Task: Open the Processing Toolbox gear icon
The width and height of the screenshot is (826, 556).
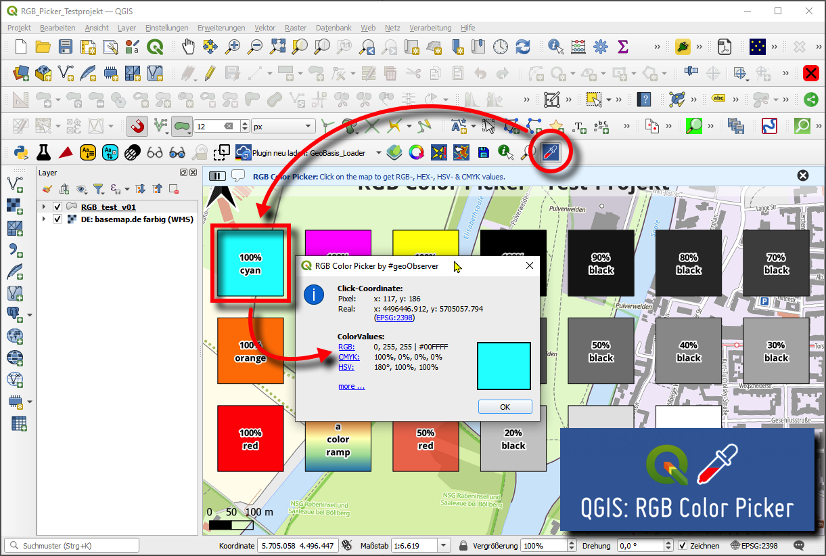Action: click(601, 47)
